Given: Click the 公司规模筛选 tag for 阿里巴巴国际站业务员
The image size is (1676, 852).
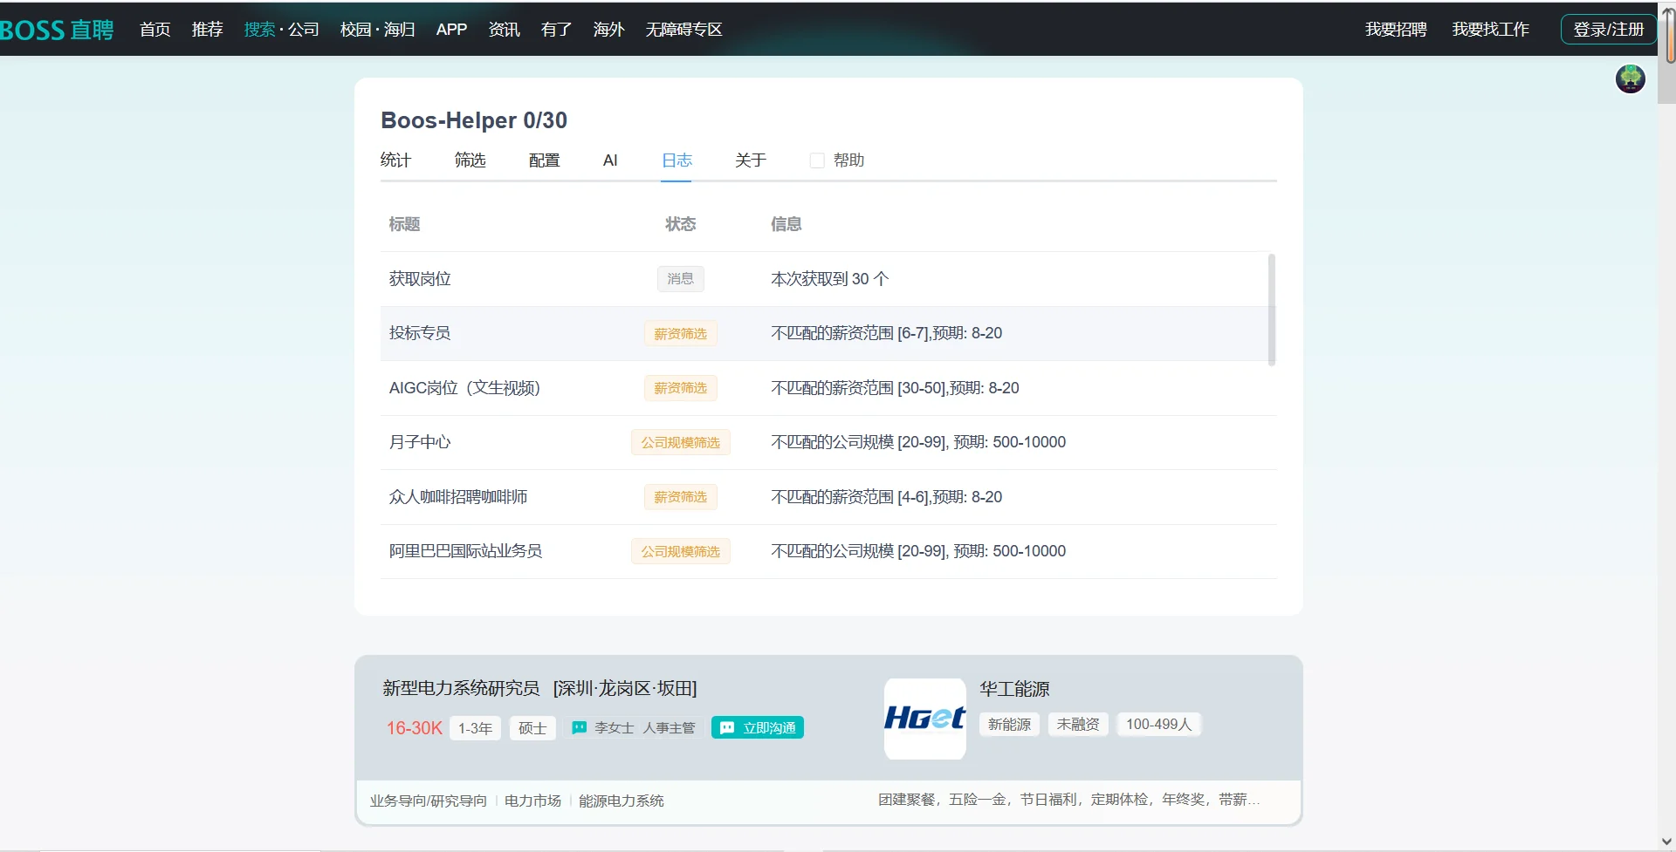Looking at the screenshot, I should pos(680,551).
